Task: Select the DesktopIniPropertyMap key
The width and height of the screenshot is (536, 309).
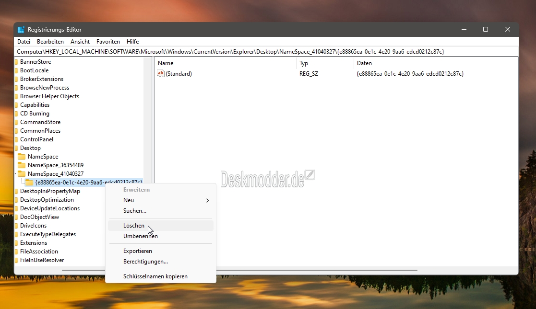Action: tap(50, 191)
